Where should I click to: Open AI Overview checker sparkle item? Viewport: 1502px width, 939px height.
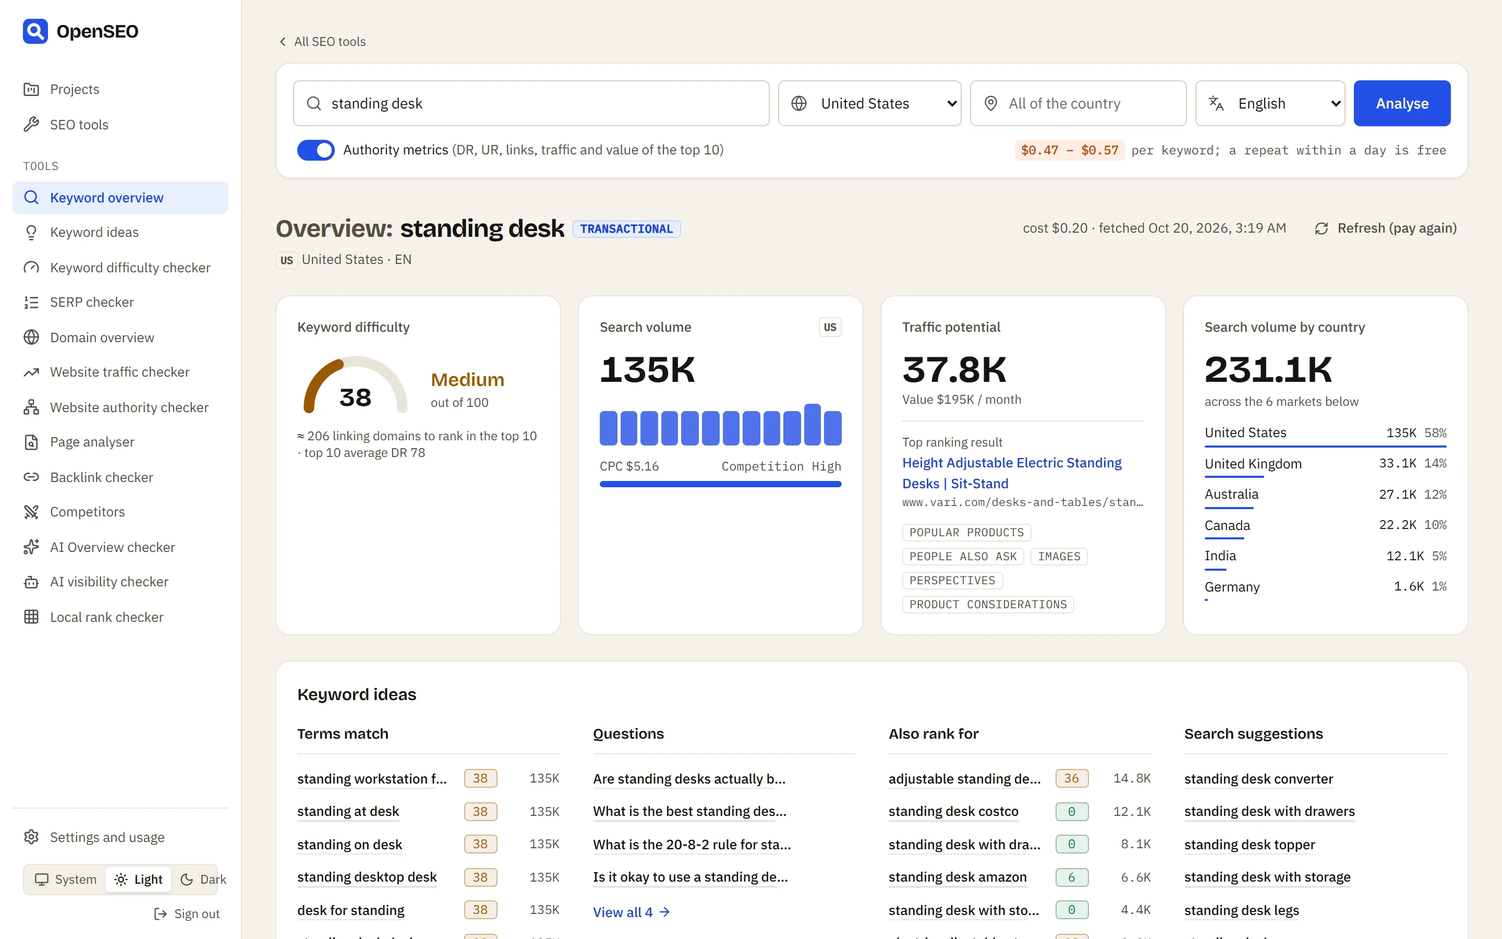click(x=120, y=547)
